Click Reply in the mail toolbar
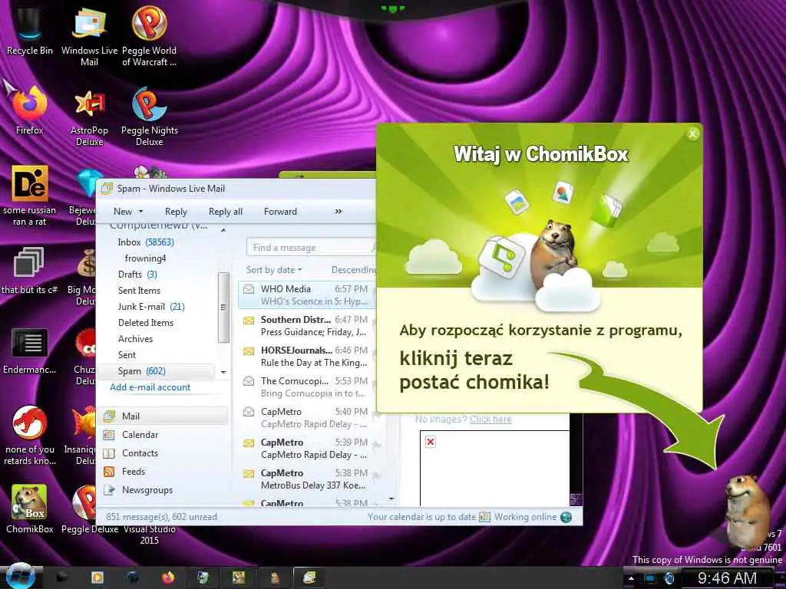This screenshot has width=786, height=589. [176, 212]
